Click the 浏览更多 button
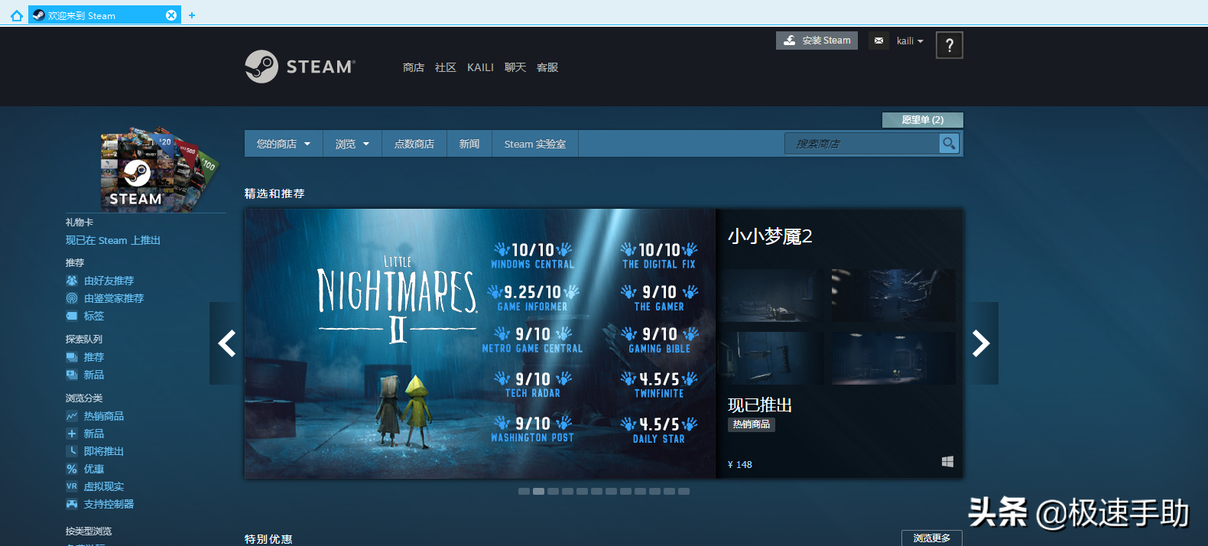The image size is (1208, 546). 932,538
